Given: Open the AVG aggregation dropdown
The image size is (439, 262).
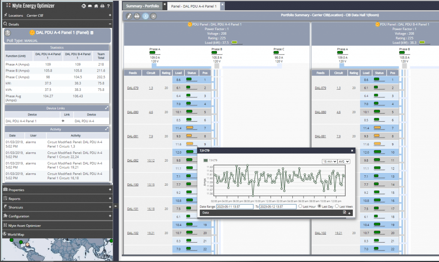Looking at the screenshot, I should click(x=343, y=162).
